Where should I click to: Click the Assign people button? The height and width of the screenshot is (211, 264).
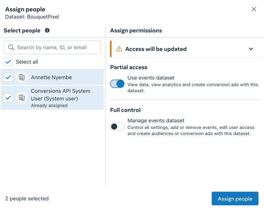tap(235, 198)
